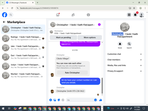
Task: Open the purple conversation information icon
Action: (x=99, y=25)
